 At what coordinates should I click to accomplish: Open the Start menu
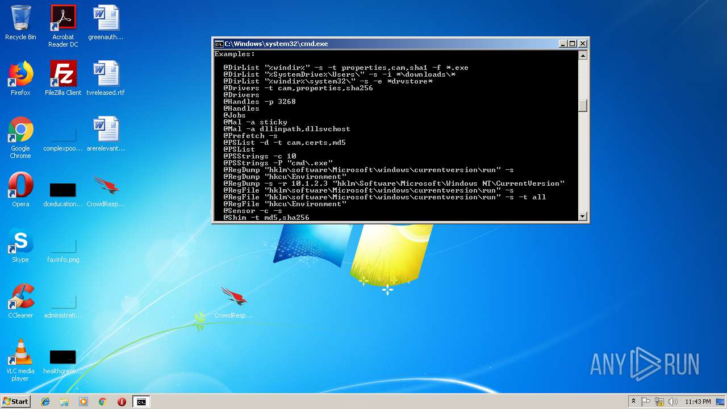point(15,402)
